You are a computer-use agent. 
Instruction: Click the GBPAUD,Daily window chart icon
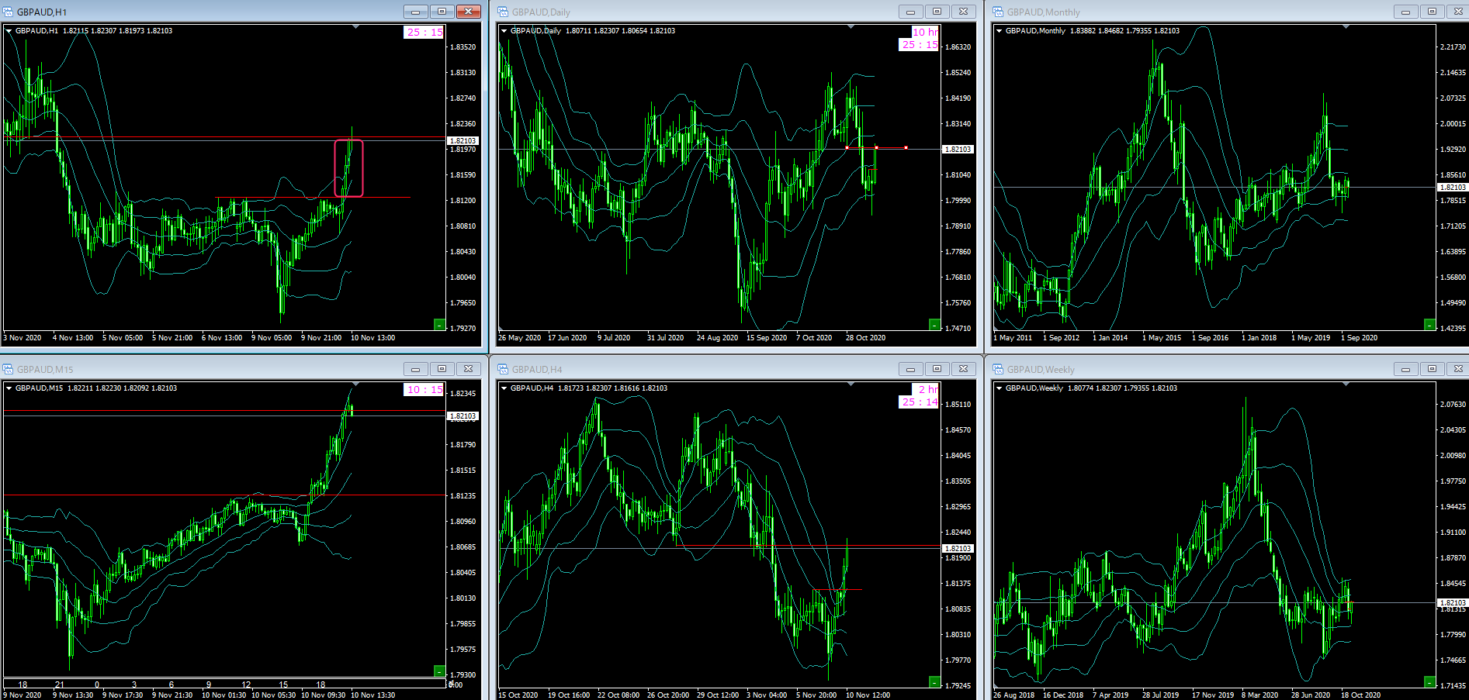[503, 12]
